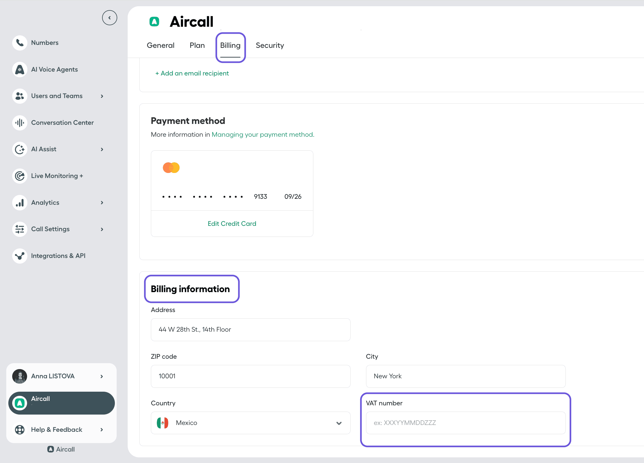
Task: Open AI Voice Agents icon
Action: [x=20, y=70]
